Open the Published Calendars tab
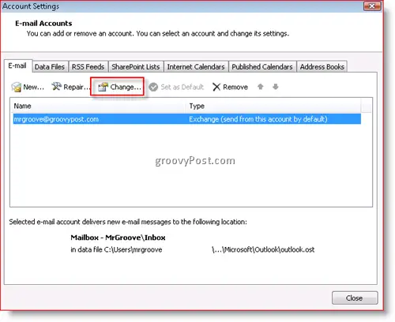 [262, 67]
